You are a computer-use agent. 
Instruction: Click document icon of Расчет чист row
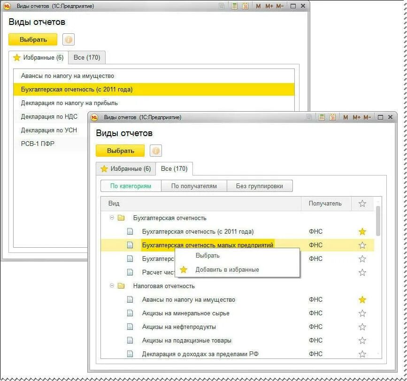[130, 272]
